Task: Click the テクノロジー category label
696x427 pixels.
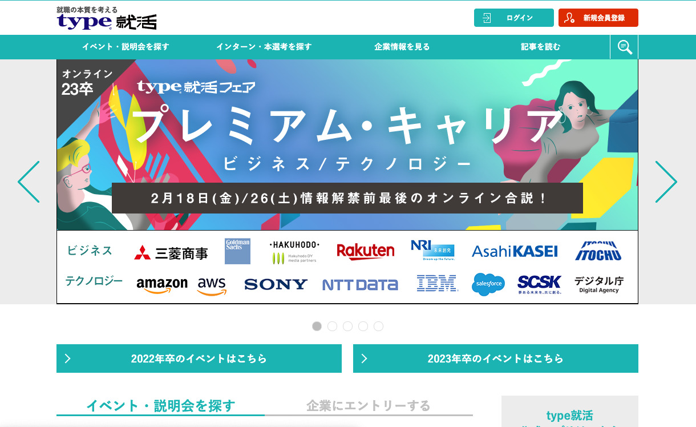Action: pyautogui.click(x=94, y=281)
